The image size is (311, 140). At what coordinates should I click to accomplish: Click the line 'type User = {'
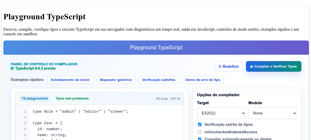tap(47, 123)
